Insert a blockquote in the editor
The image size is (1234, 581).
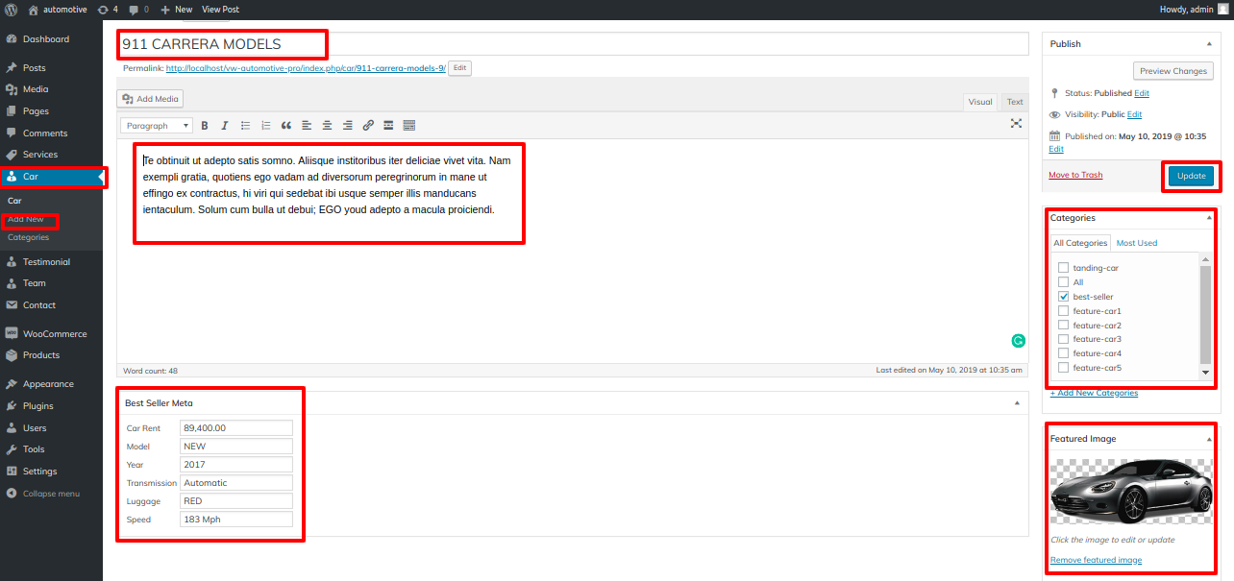coord(285,126)
